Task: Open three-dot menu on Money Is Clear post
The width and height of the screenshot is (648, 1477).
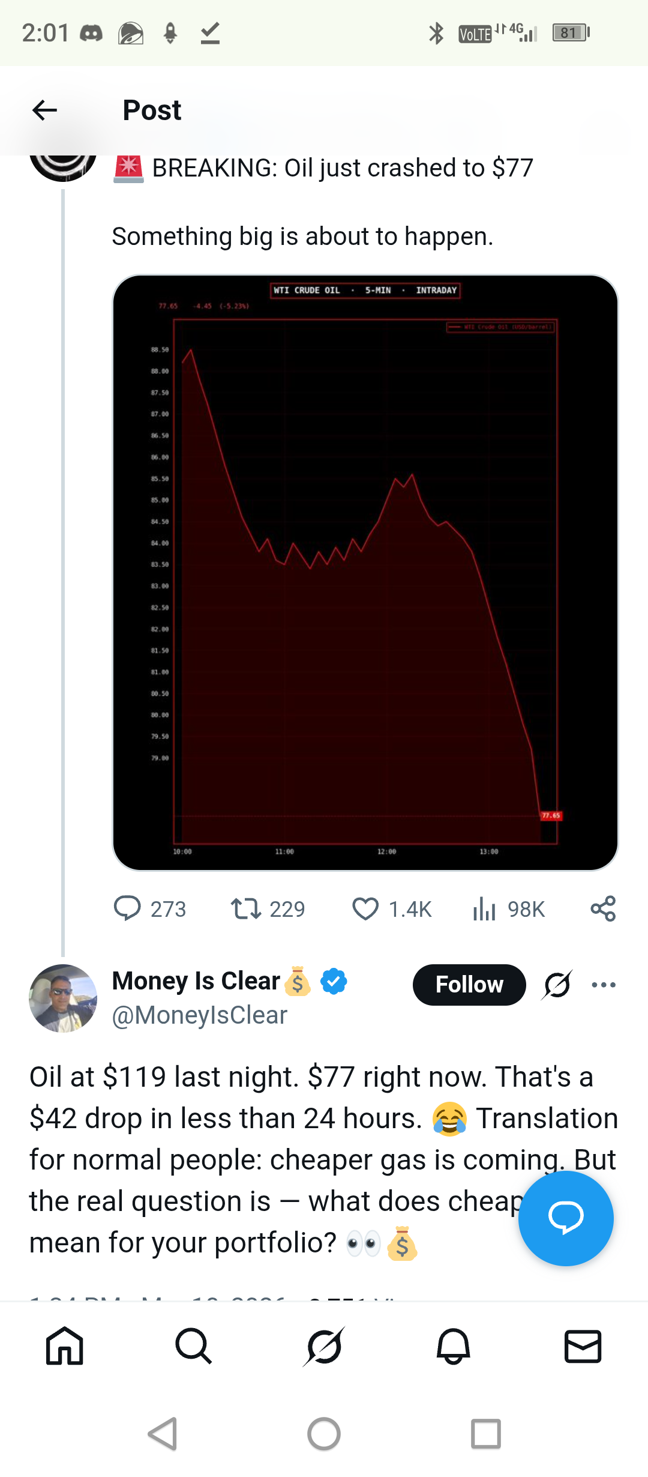Action: (x=603, y=985)
